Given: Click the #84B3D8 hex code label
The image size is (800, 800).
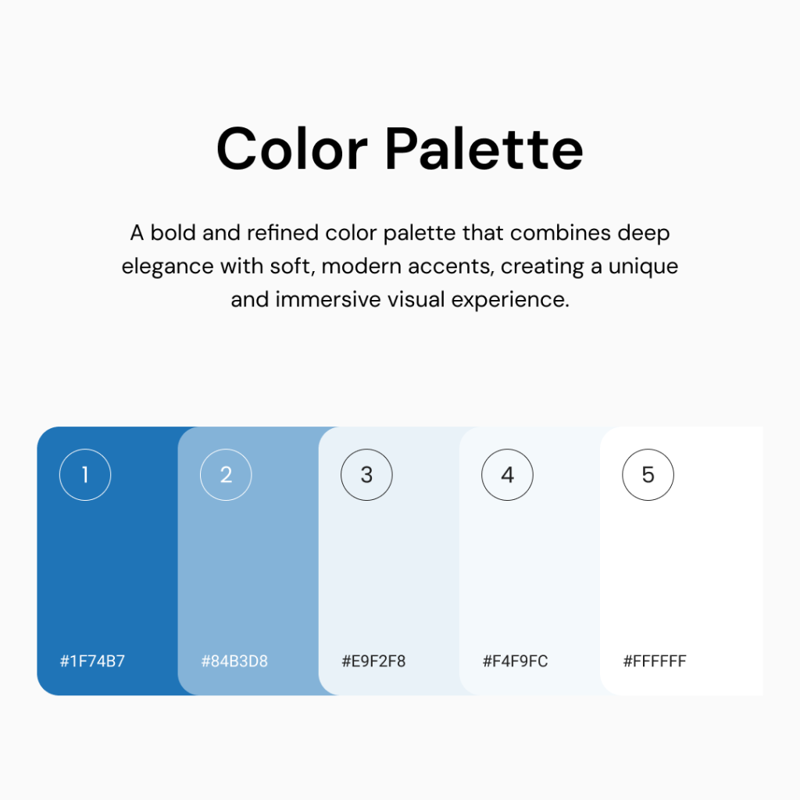Looking at the screenshot, I should [234, 661].
